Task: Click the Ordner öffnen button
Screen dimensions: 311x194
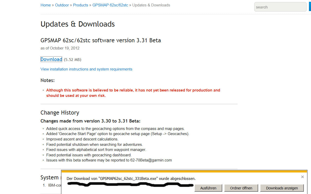Action: pyautogui.click(x=241, y=188)
